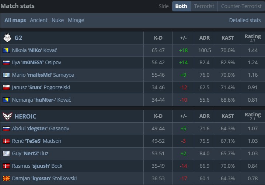Click malbsMd's Guatemalan flag icon
This screenshot has width=265, height=185.
pyautogui.click(x=6, y=75)
